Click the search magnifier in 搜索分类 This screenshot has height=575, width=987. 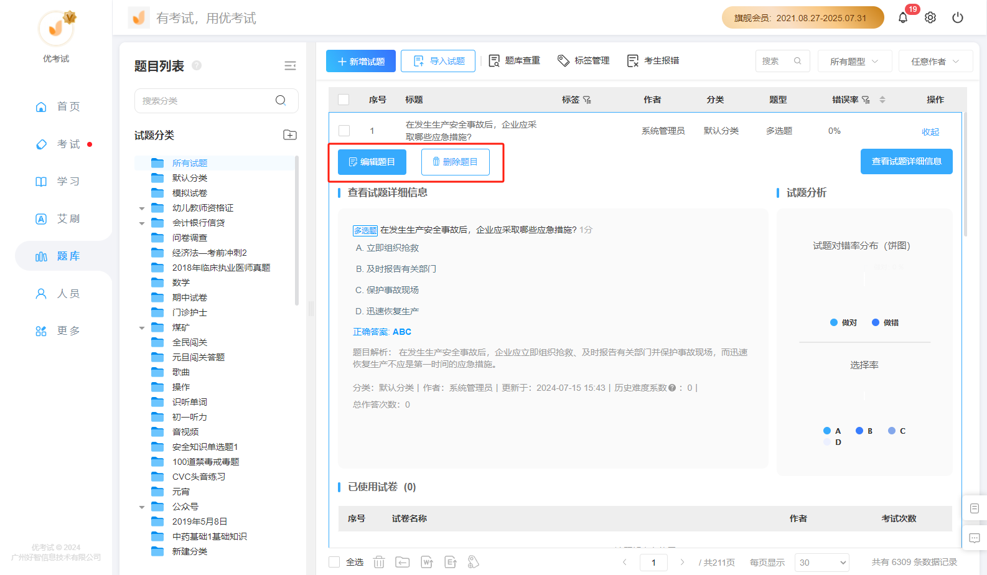click(x=281, y=100)
